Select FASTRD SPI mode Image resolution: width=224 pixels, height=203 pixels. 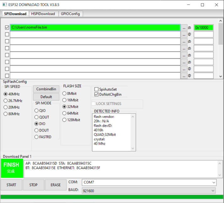[x=43, y=137]
